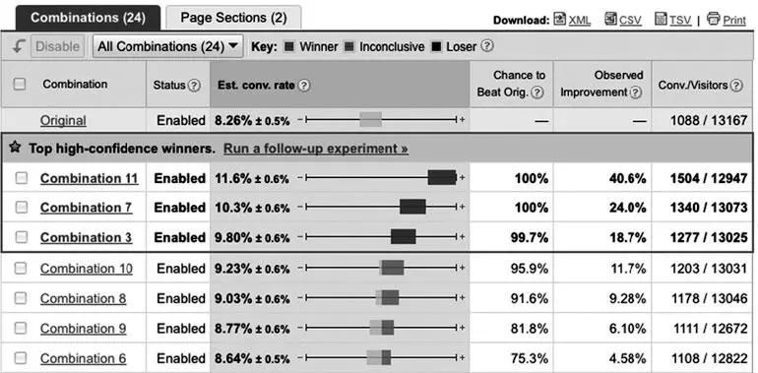
Task: Click help icon next to Key legend
Action: tap(487, 46)
